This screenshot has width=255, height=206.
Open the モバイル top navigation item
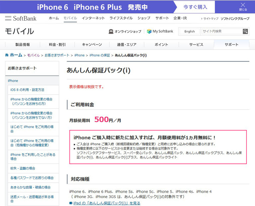(x=70, y=18)
